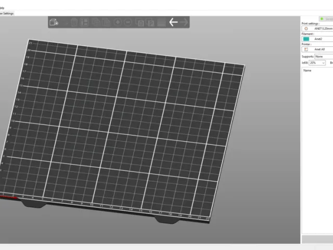Click the Split to objects icon
The width and height of the screenshot is (333, 250).
pyautogui.click(x=140, y=22)
